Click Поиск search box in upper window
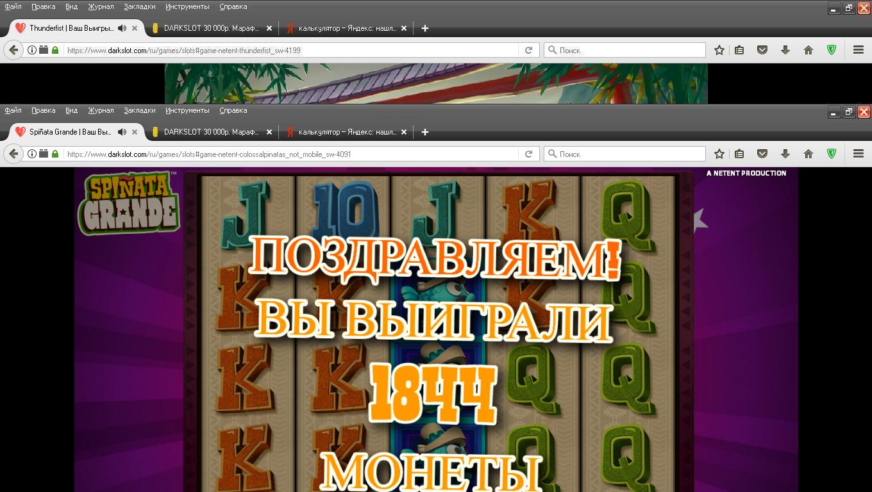 [x=625, y=50]
